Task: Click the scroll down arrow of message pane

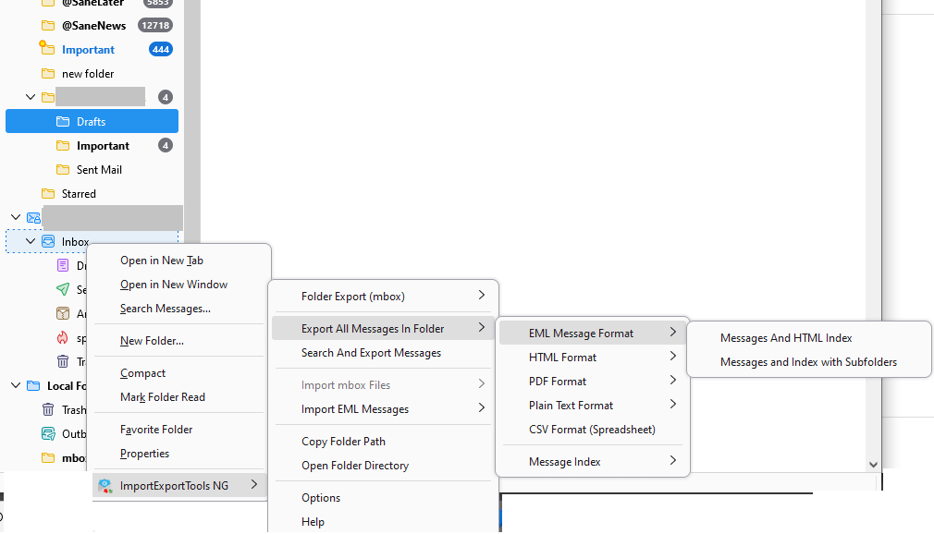Action: 873,465
